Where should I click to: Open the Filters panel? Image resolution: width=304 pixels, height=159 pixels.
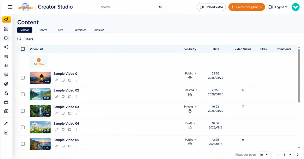[25, 39]
